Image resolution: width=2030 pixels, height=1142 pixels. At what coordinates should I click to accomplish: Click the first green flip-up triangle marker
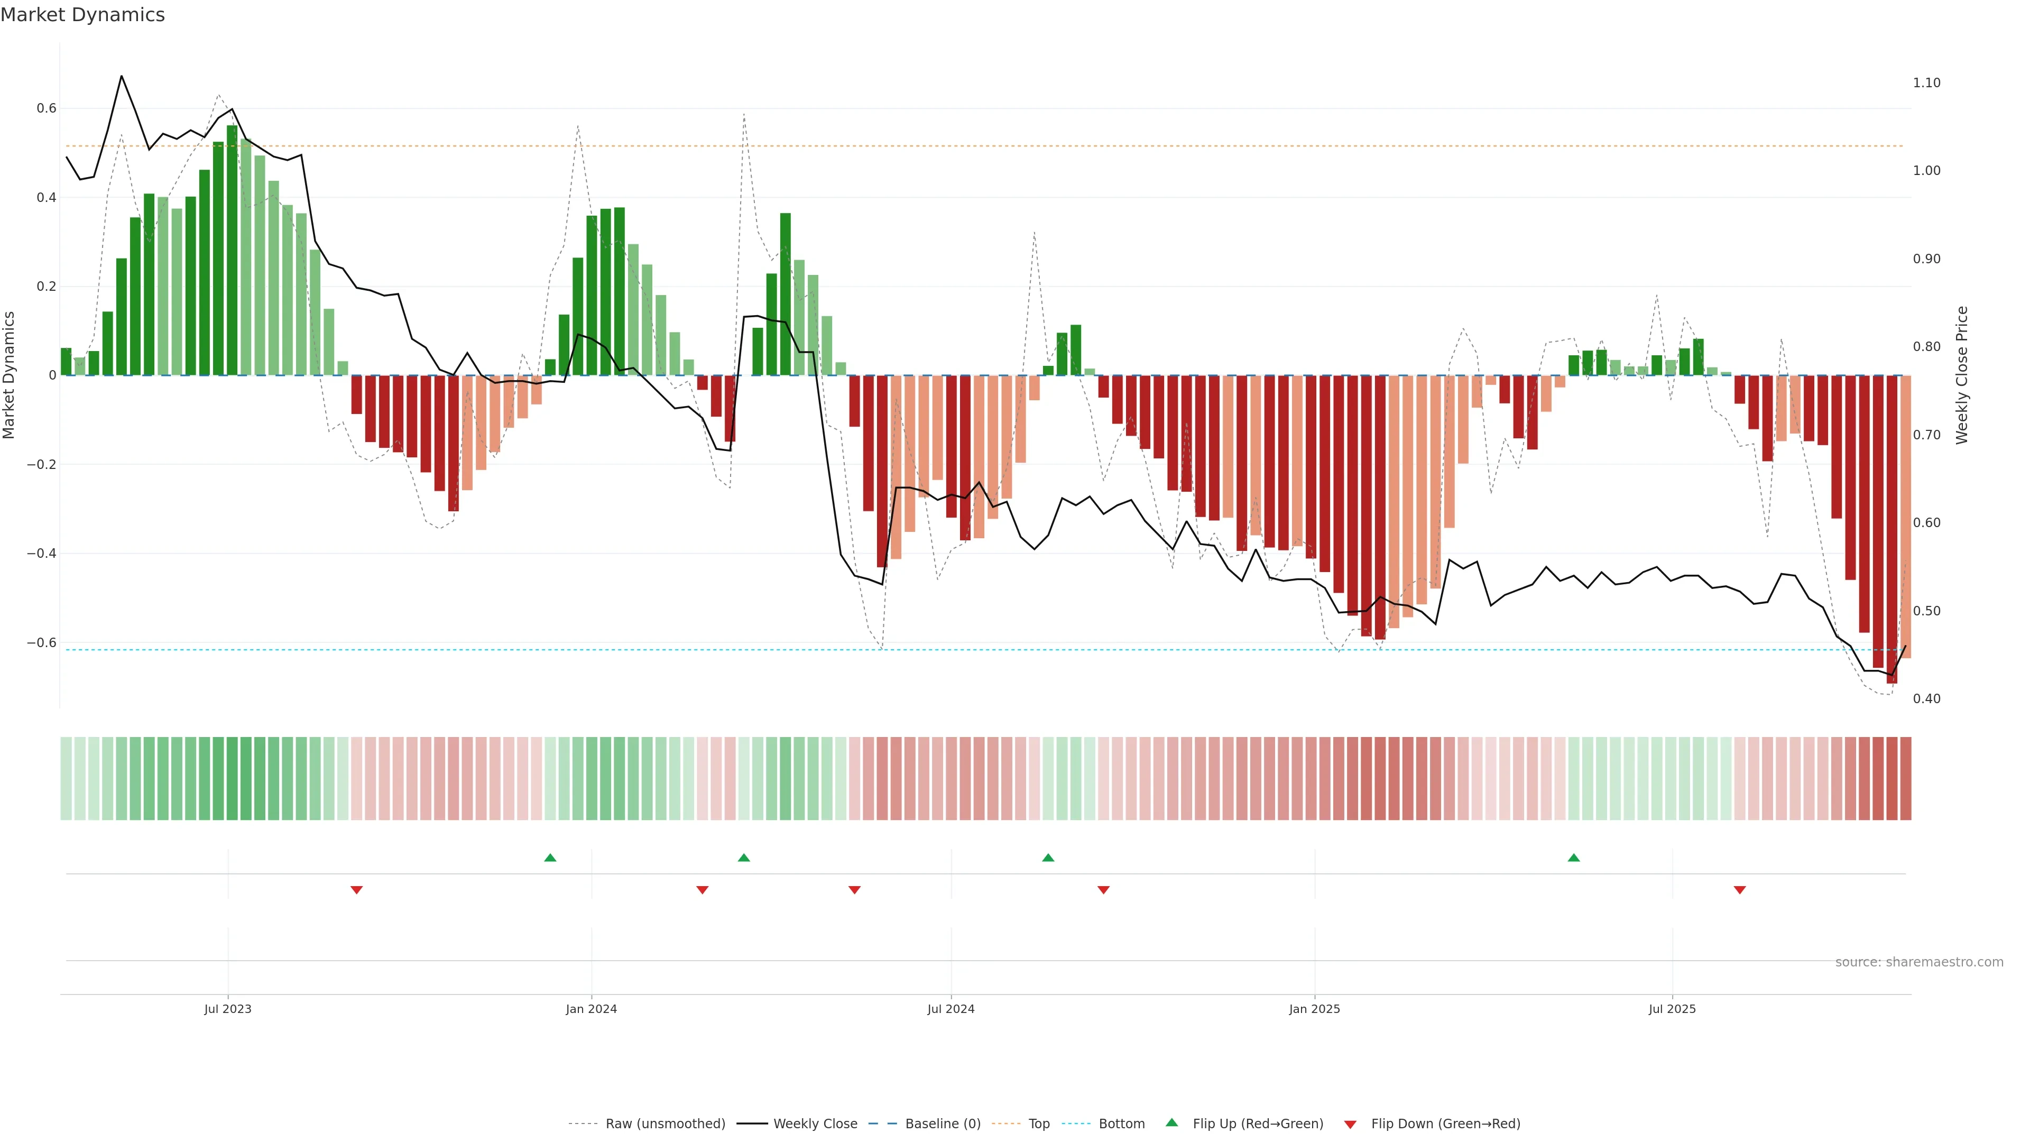(x=550, y=858)
